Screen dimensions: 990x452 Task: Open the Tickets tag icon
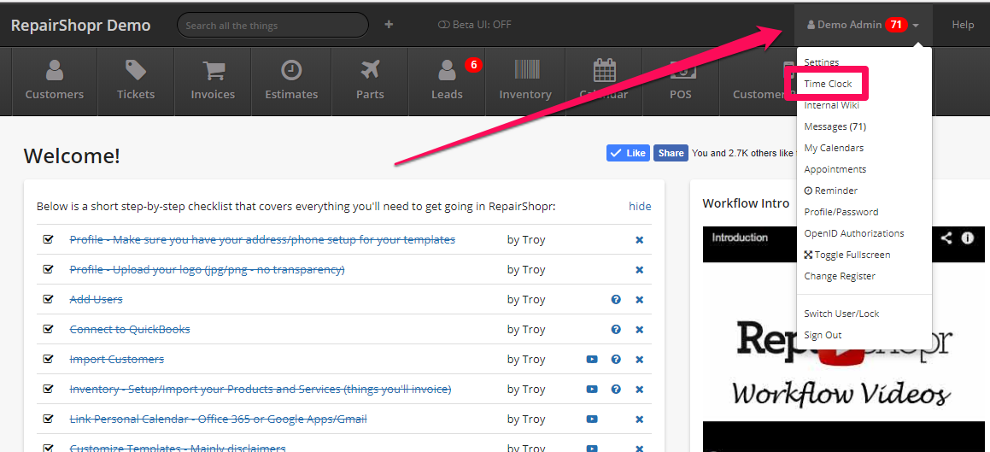pyautogui.click(x=135, y=69)
